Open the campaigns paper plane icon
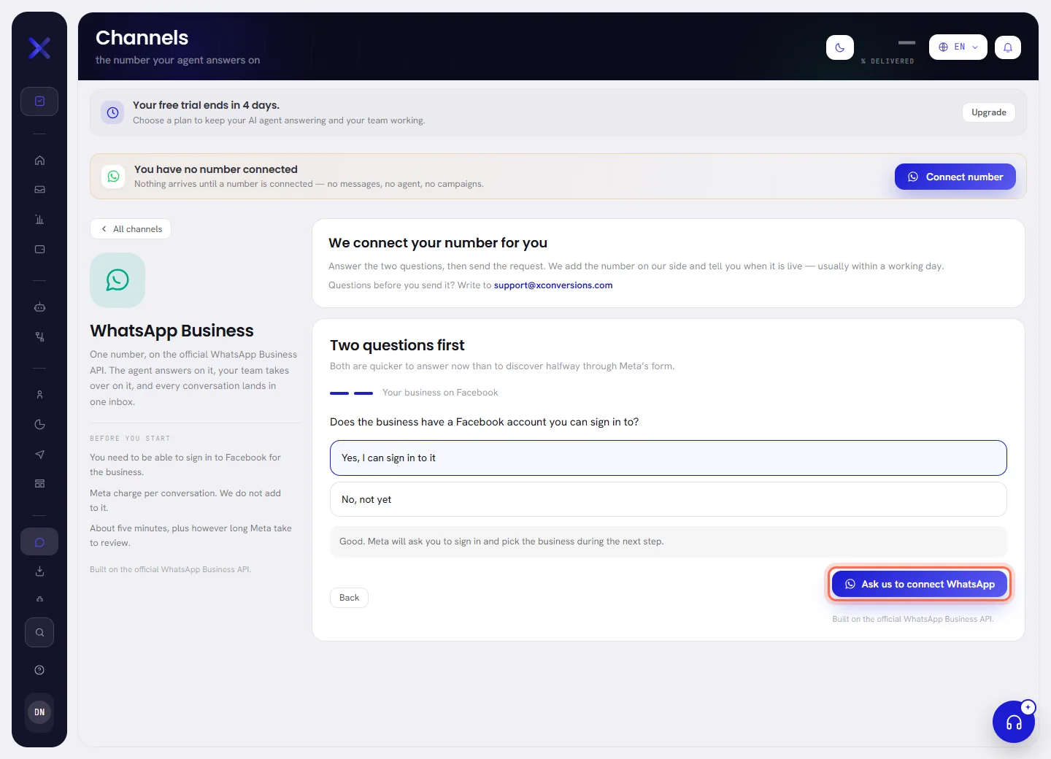 click(39, 454)
